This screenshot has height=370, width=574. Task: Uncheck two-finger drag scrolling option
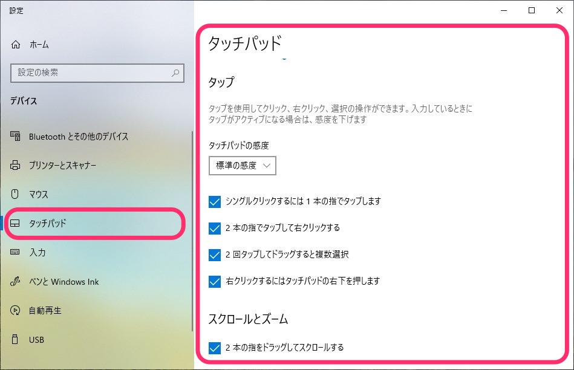[214, 348]
